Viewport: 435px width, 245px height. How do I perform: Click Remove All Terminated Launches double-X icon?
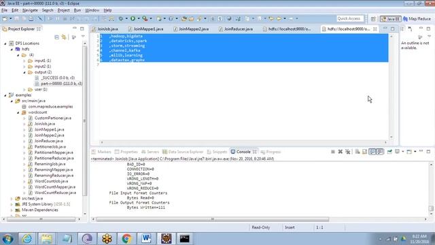pyautogui.click(x=347, y=152)
